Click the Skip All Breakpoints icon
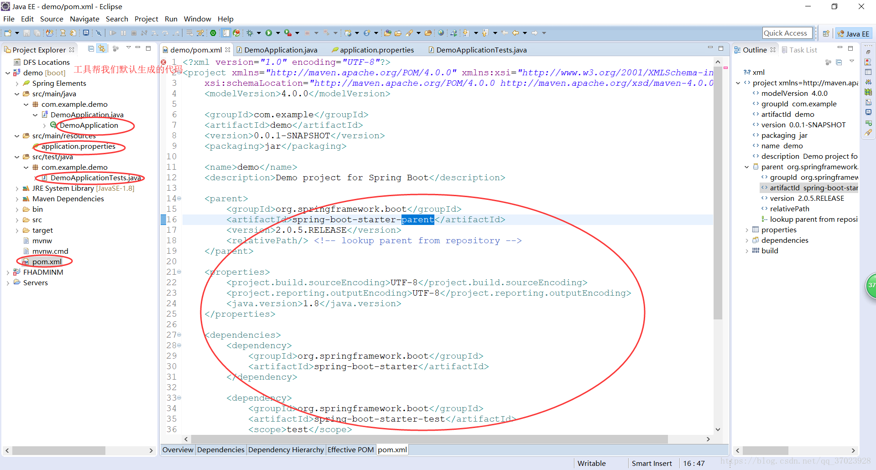The height and width of the screenshot is (470, 876). coord(98,33)
